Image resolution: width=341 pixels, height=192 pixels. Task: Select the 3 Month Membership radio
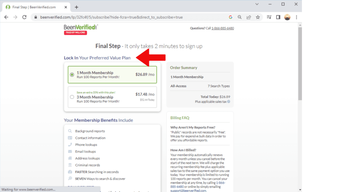[72, 97]
